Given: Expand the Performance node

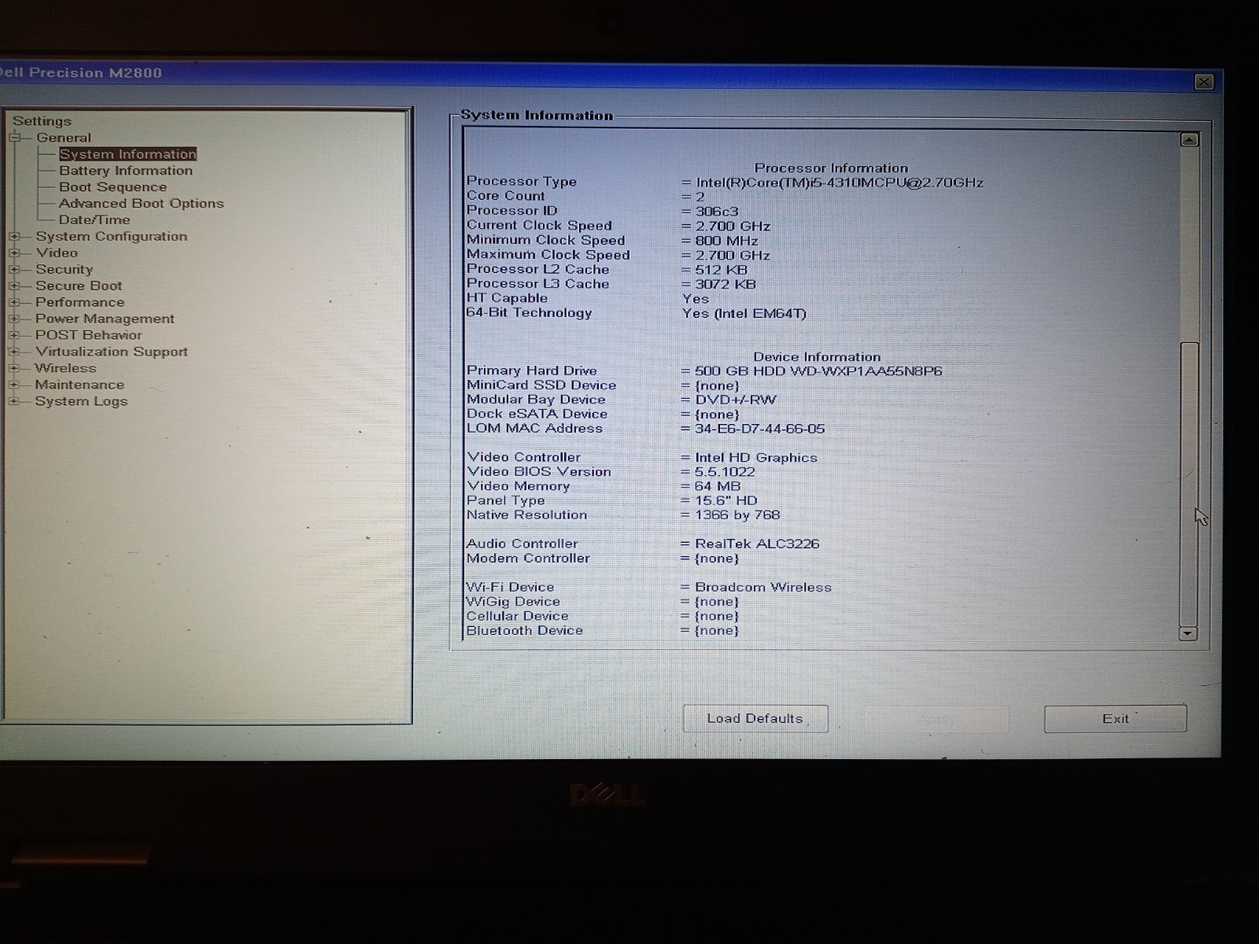Looking at the screenshot, I should pyautogui.click(x=14, y=302).
